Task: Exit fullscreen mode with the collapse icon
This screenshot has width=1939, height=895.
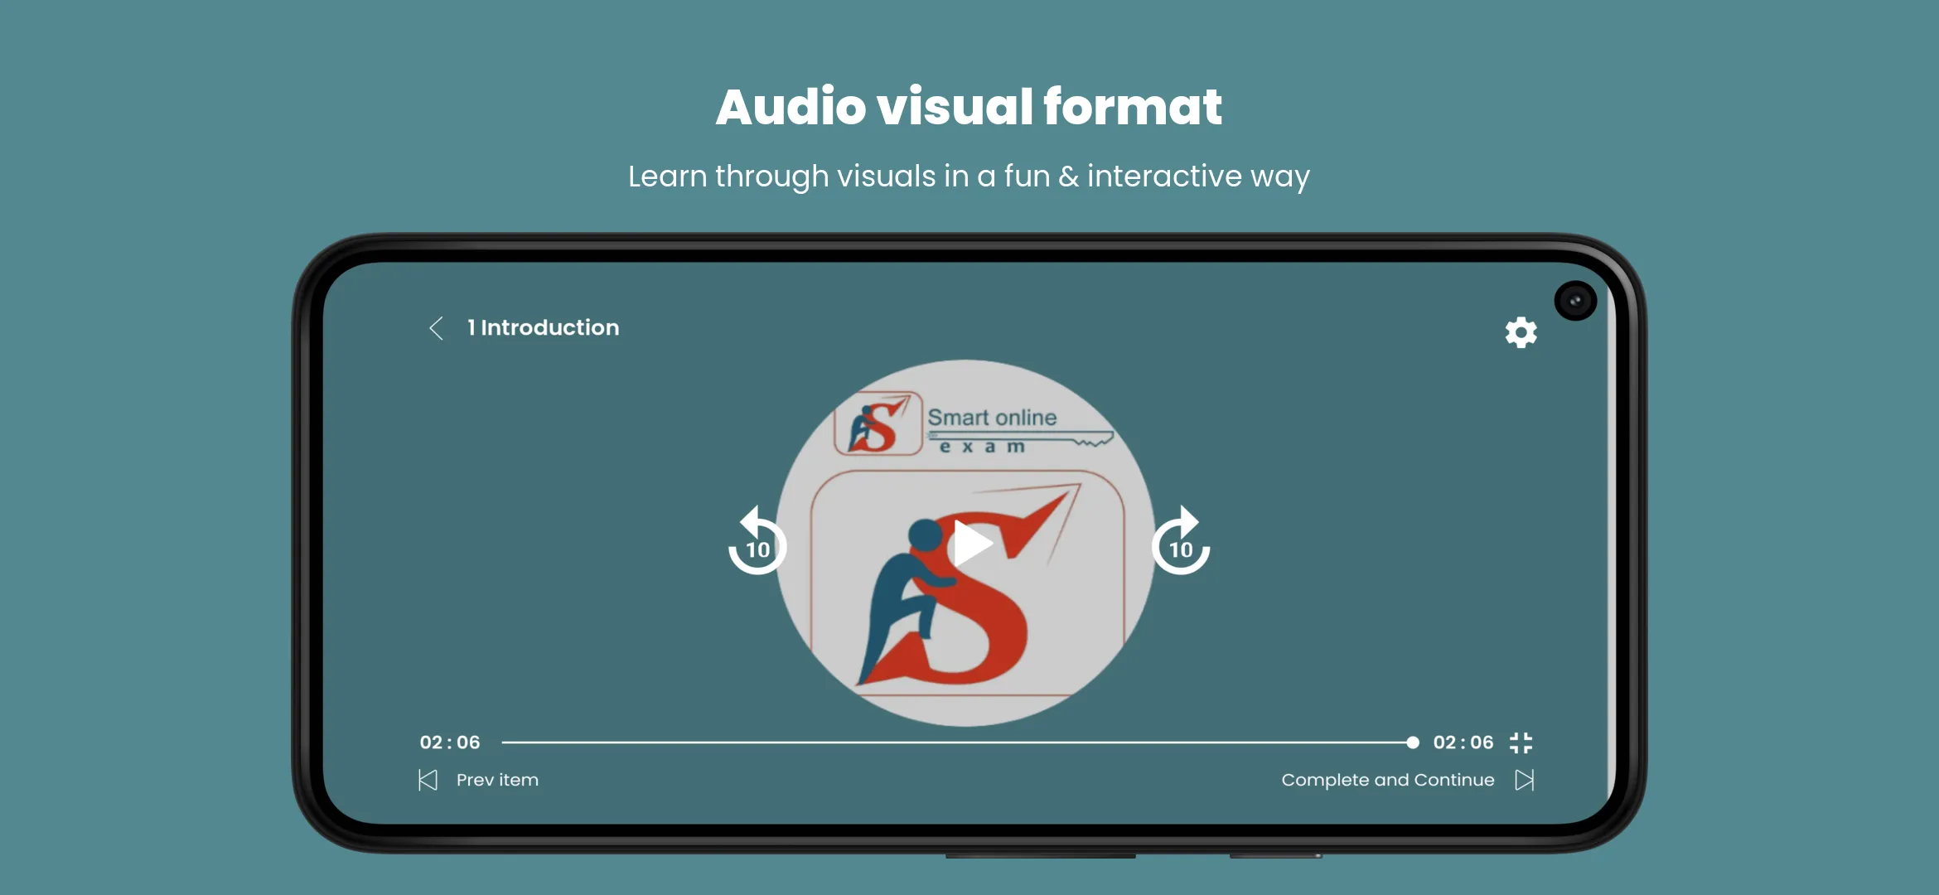Action: [x=1521, y=743]
